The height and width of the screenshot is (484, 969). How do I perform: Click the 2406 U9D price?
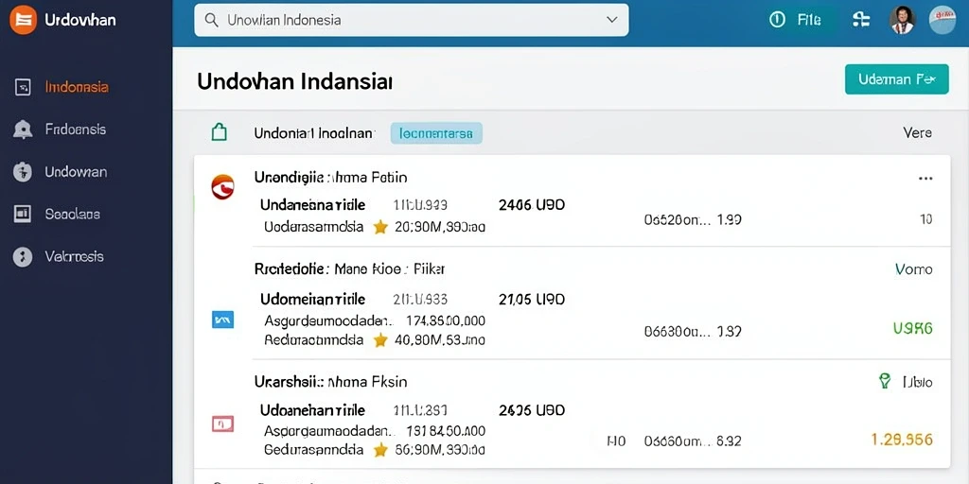(532, 205)
